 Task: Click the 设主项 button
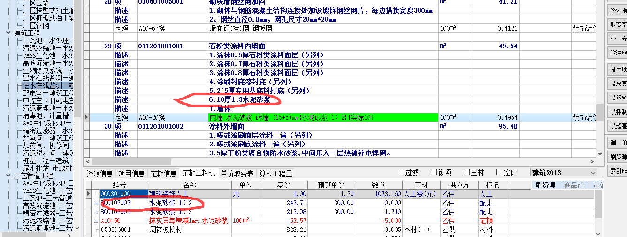618,69
